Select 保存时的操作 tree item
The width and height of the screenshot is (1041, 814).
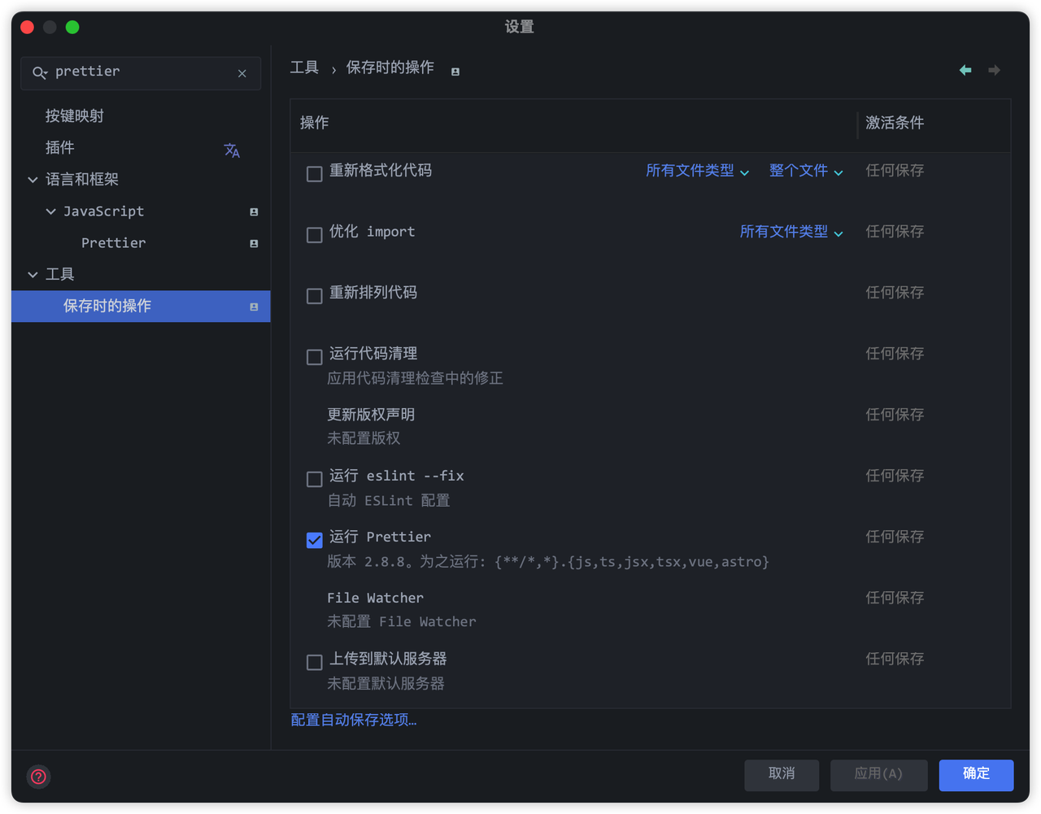[141, 307]
